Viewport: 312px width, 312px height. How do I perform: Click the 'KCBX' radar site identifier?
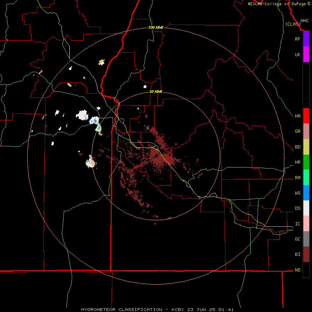click(x=178, y=310)
